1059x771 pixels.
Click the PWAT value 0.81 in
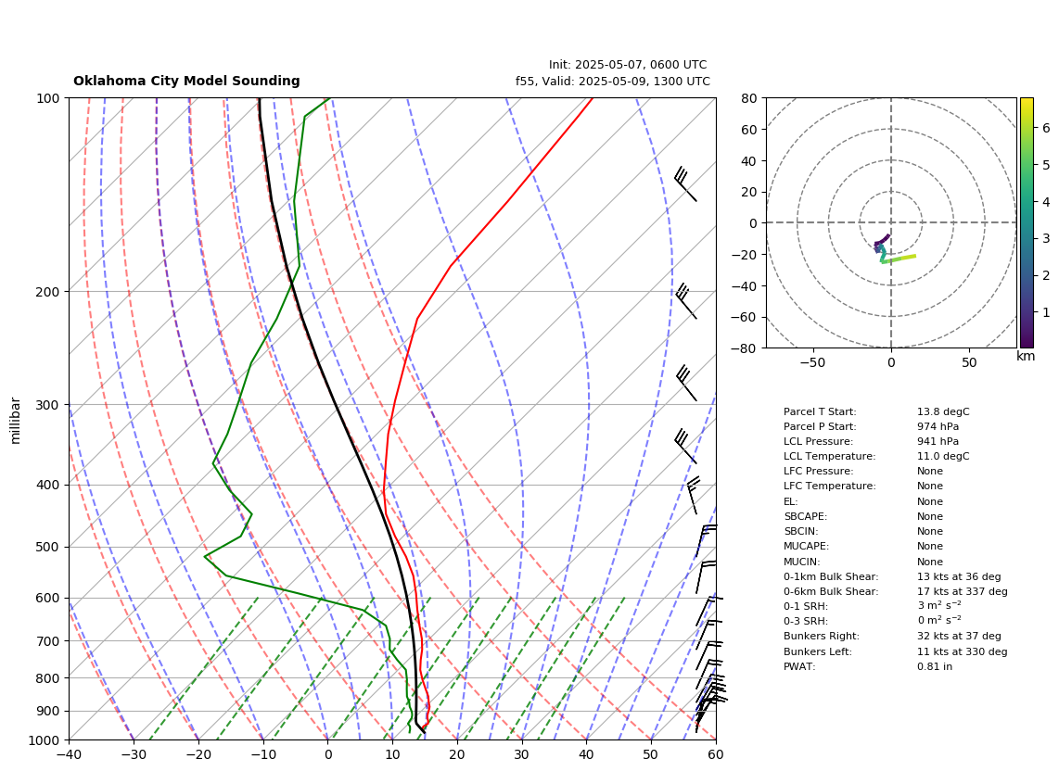click(935, 666)
